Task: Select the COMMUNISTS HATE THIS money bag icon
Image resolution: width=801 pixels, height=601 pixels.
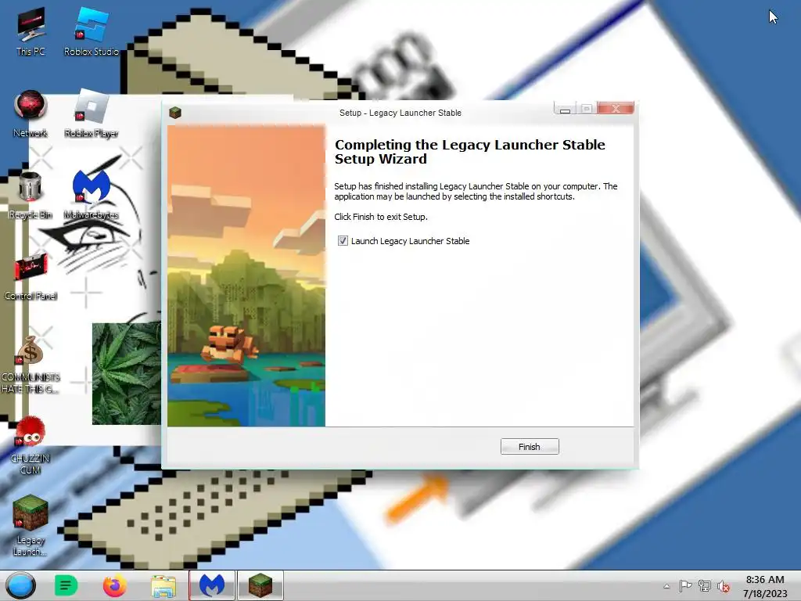Action: point(31,365)
